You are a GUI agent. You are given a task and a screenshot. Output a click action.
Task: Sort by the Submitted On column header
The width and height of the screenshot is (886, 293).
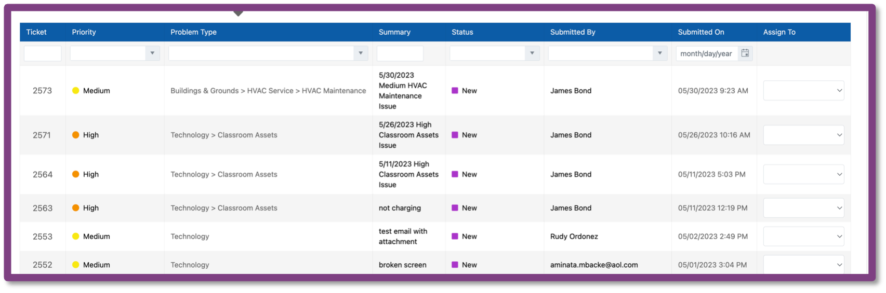coord(700,32)
